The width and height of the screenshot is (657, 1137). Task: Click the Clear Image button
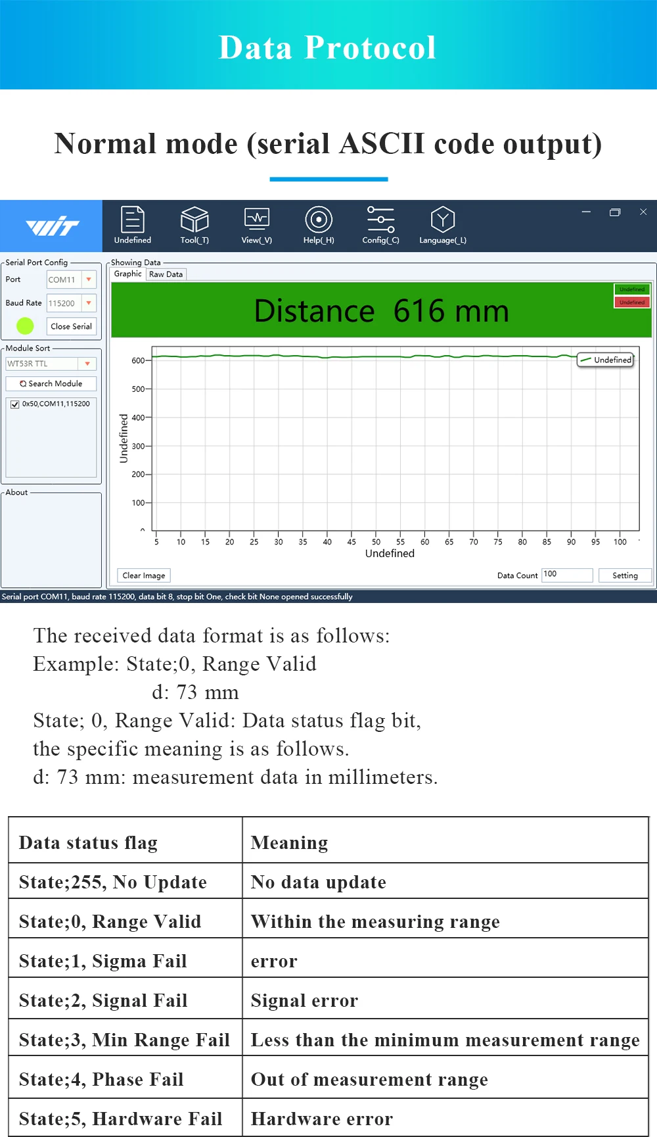[x=144, y=575]
